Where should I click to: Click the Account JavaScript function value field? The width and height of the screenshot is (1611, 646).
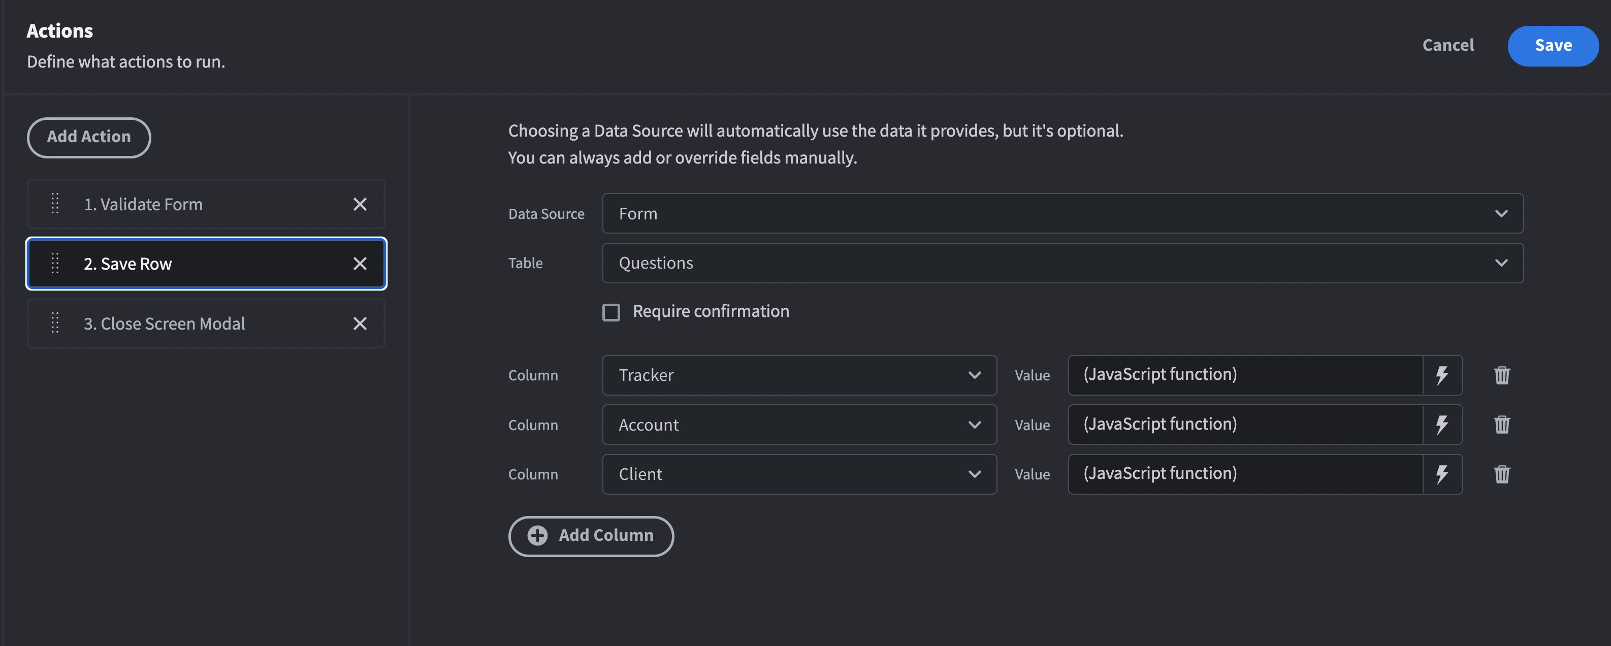(1244, 425)
